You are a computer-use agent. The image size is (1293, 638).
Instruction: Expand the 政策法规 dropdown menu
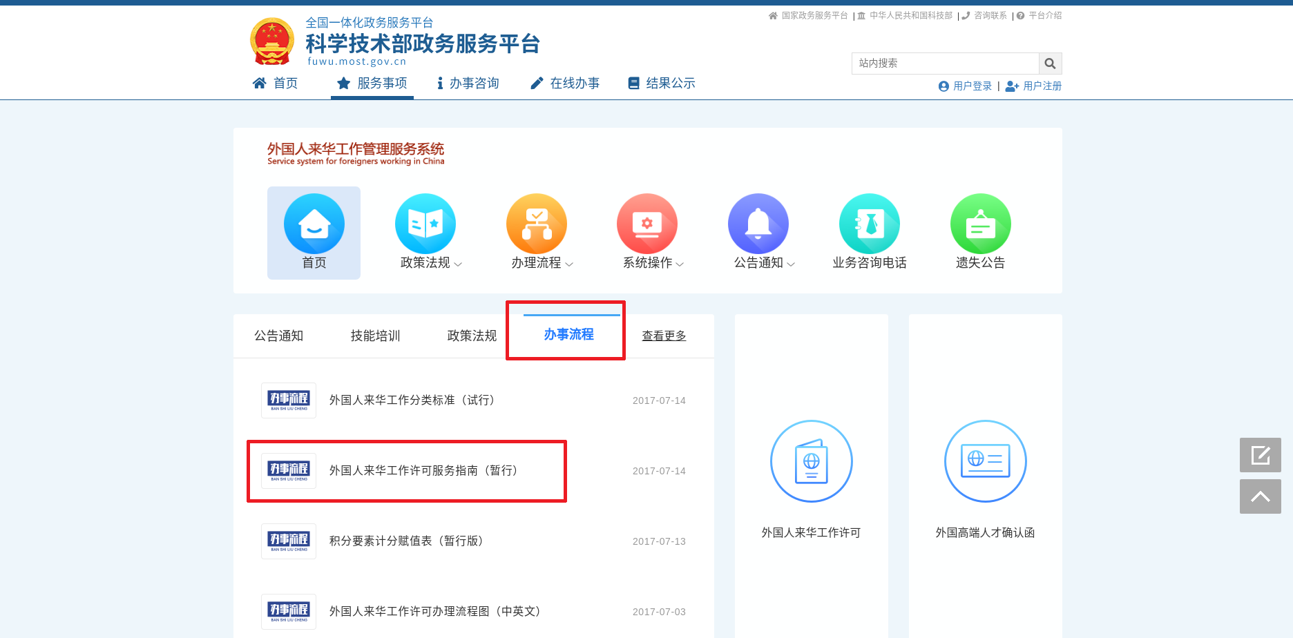tap(431, 263)
